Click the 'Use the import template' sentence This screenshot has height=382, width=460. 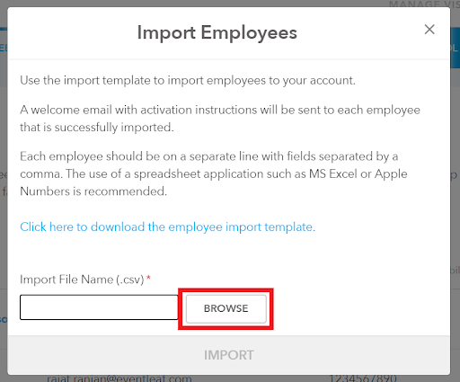188,80
